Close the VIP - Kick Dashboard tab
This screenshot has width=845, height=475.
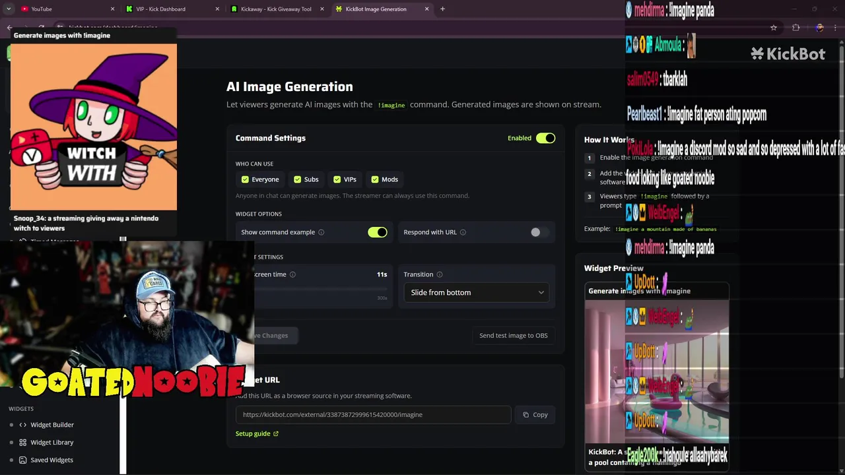(x=218, y=9)
